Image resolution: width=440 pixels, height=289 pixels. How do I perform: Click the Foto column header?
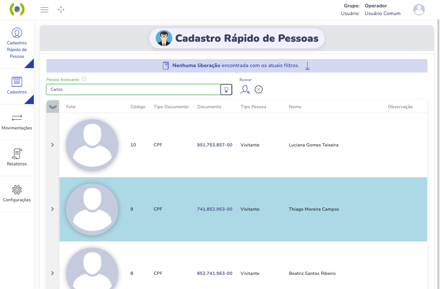[x=71, y=107]
